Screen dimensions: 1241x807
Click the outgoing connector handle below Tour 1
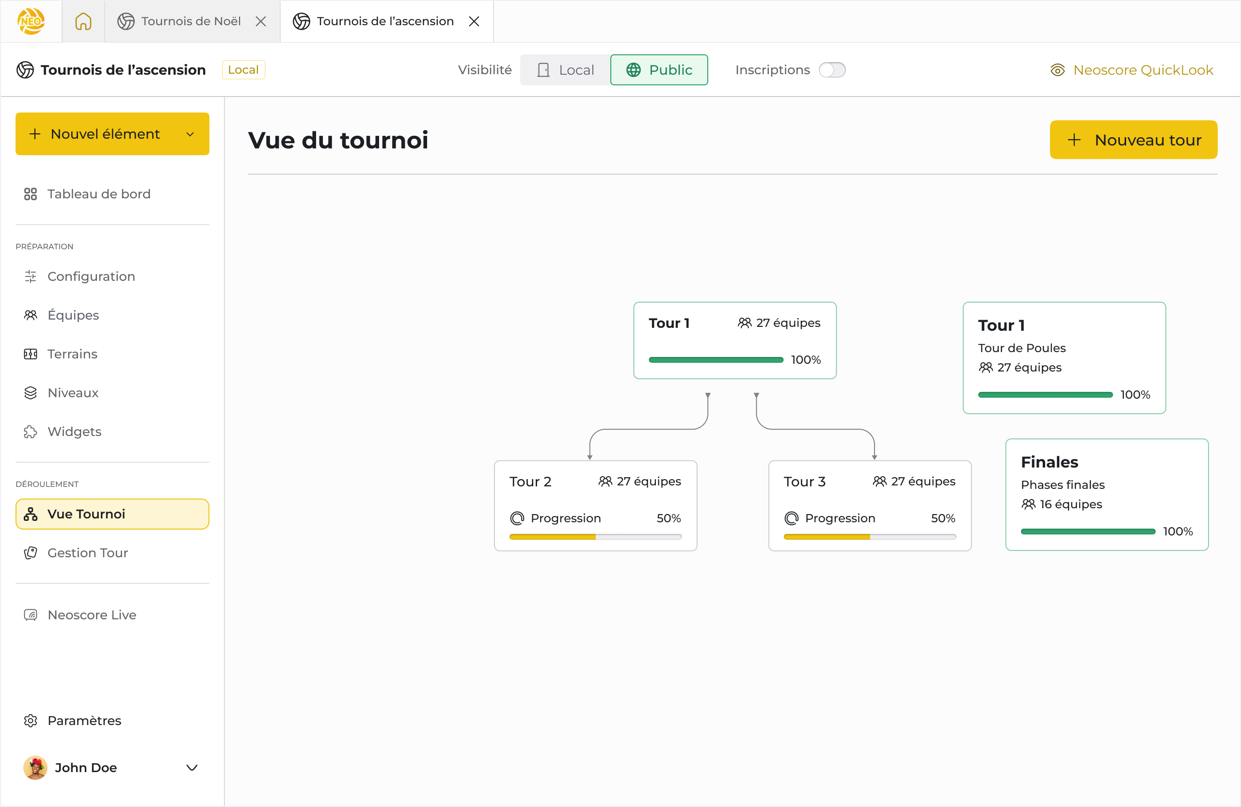pos(708,395)
